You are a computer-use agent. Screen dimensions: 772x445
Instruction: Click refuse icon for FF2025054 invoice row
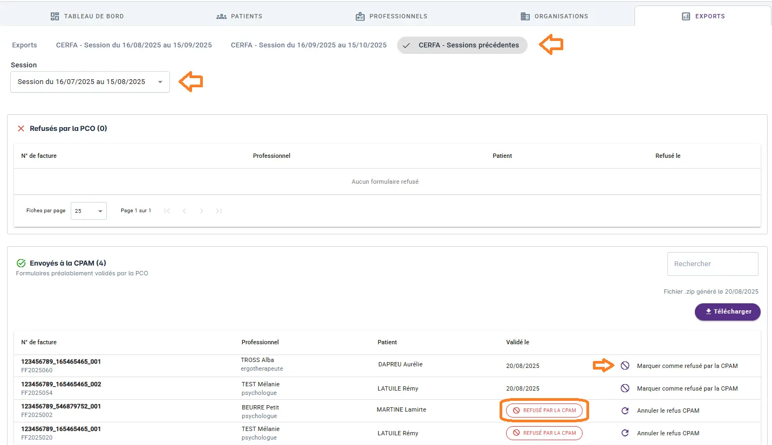[625, 388]
